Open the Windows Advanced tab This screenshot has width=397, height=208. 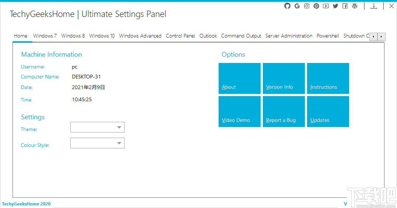coord(140,36)
